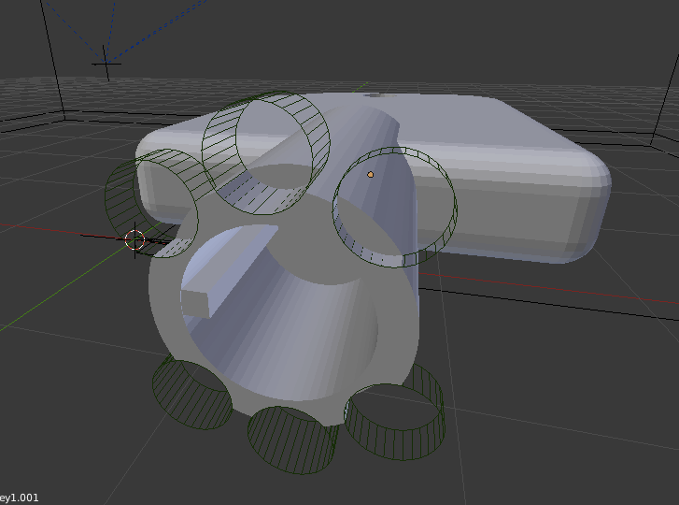Image resolution: width=679 pixels, height=505 pixels.
Task: Click the 3D cursor crosshair circle
Action: pos(136,240)
